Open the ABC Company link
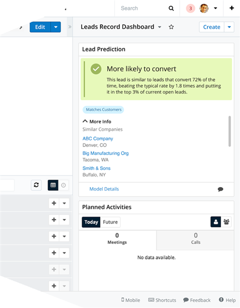Screen dimensions: 240x308 [x=98, y=138]
